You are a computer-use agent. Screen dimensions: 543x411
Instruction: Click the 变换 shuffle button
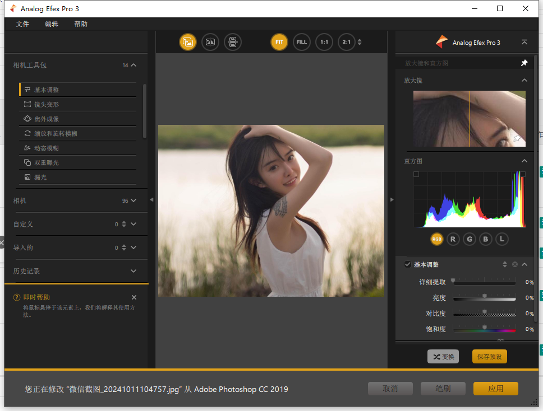click(443, 356)
